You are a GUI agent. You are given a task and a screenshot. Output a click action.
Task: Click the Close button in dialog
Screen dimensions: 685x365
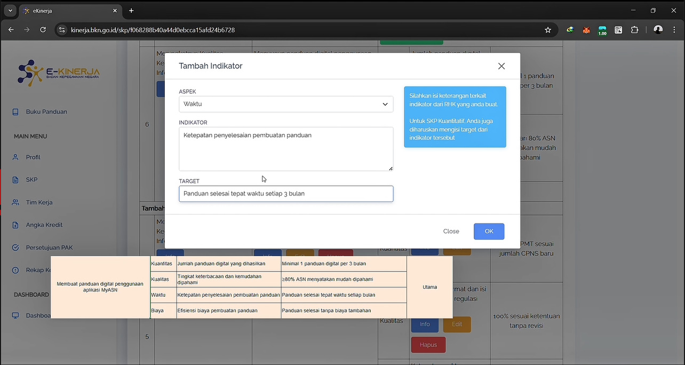click(451, 231)
